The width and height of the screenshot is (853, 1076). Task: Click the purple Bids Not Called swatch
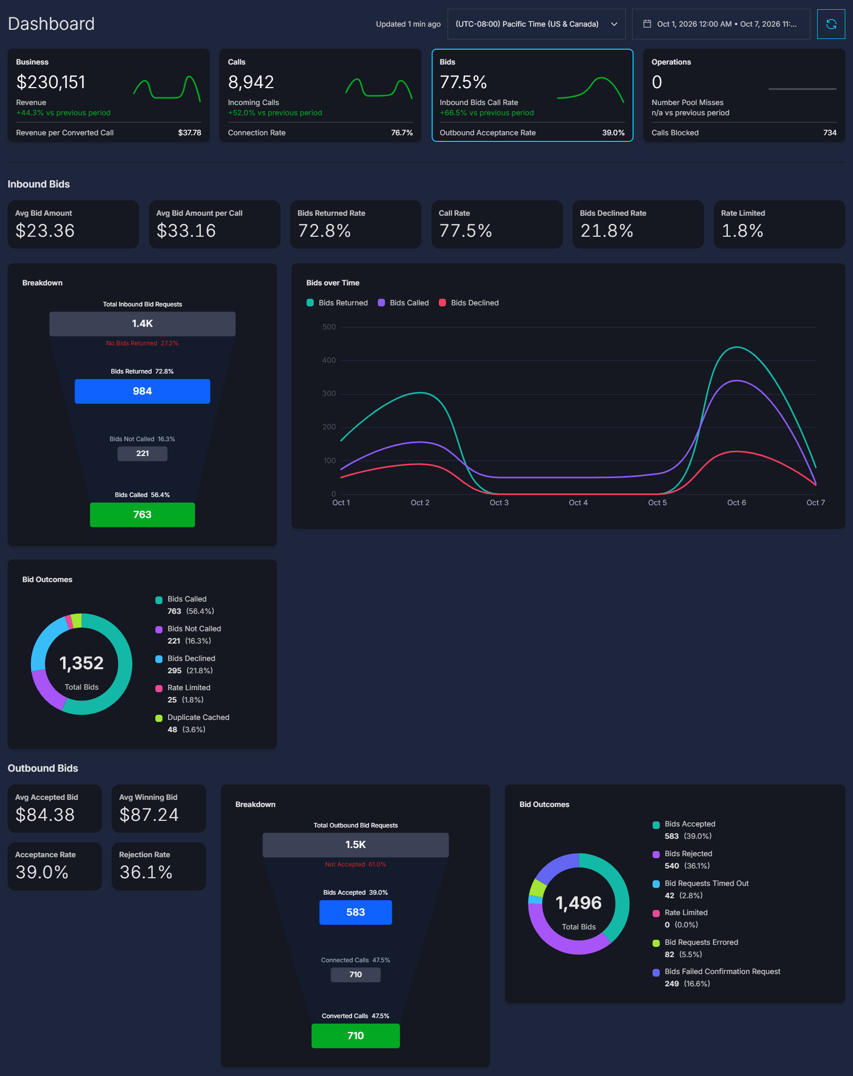click(159, 630)
